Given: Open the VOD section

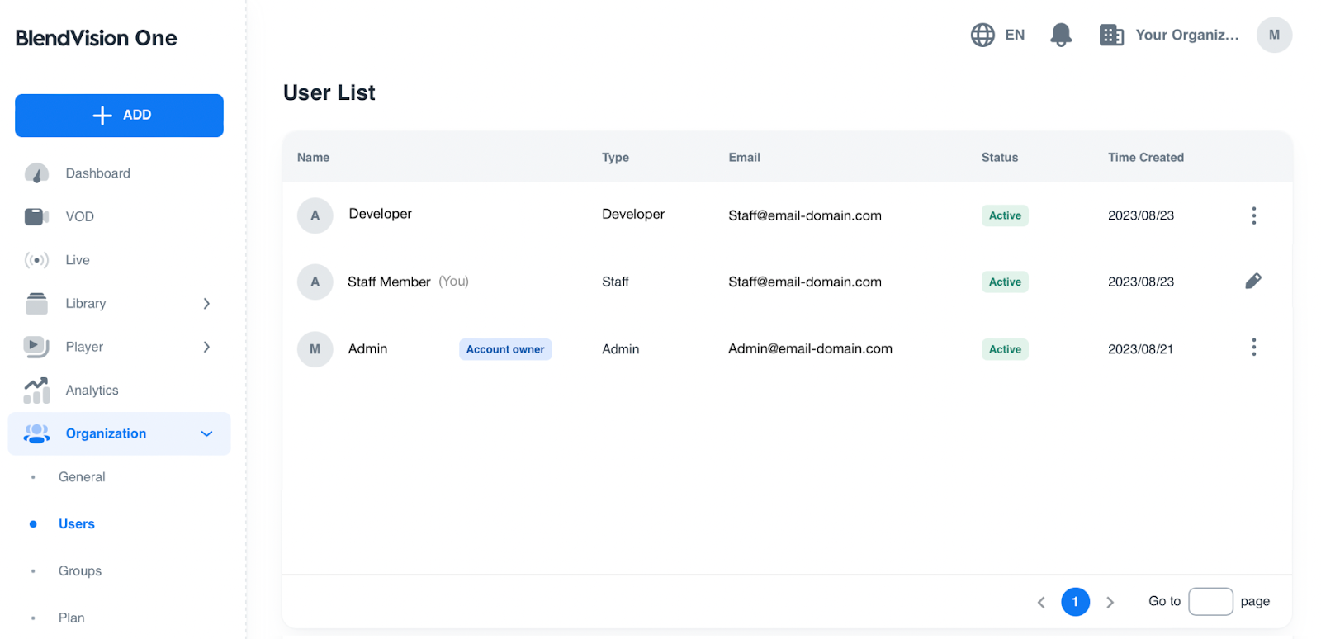Looking at the screenshot, I should pyautogui.click(x=79, y=216).
